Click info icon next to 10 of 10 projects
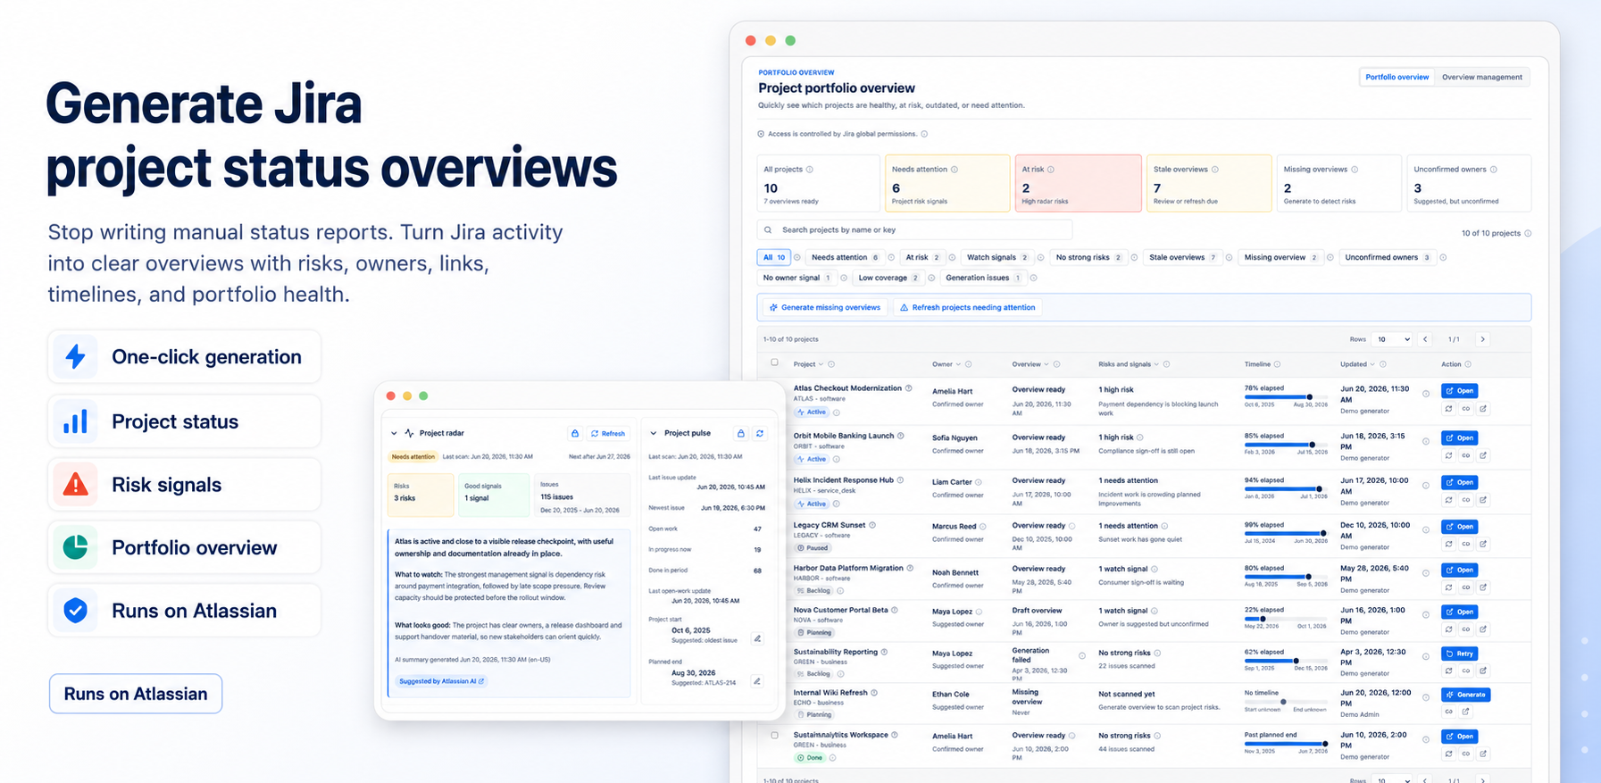Viewport: 1601px width, 783px height. click(1528, 234)
